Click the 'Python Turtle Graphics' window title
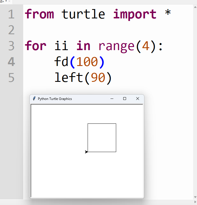Image resolution: width=197 pixels, height=205 pixels. coord(55,99)
